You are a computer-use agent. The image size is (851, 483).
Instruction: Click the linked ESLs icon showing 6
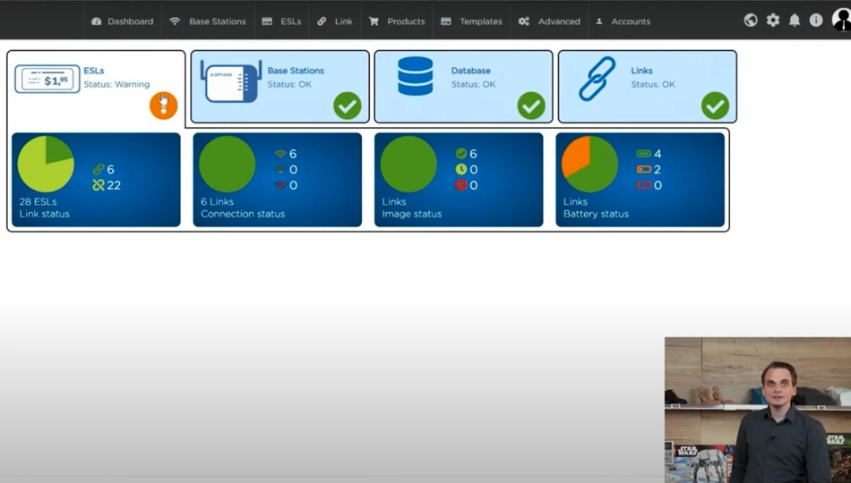click(x=99, y=169)
